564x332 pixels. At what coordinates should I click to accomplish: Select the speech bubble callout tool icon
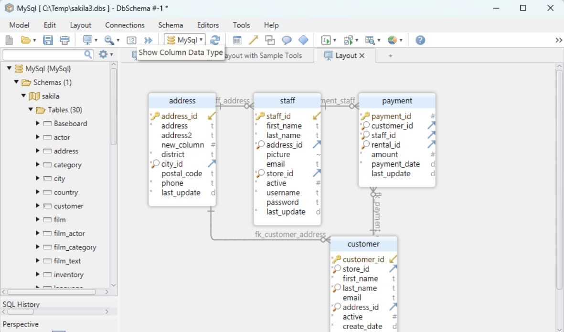[287, 40]
